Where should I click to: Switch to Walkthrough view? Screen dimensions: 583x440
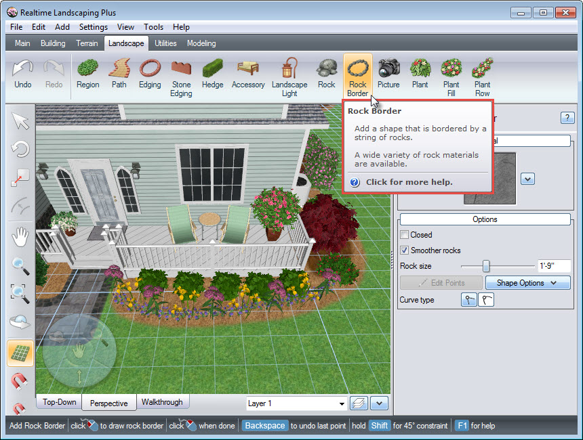(162, 402)
